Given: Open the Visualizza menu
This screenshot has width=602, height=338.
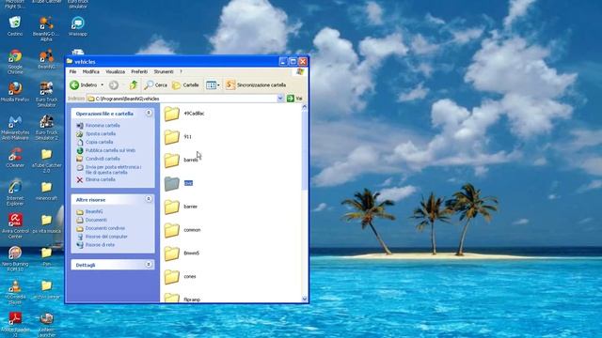Looking at the screenshot, I should click(x=115, y=71).
